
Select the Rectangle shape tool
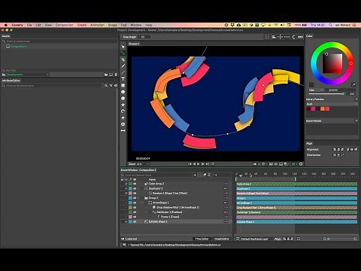[123, 85]
